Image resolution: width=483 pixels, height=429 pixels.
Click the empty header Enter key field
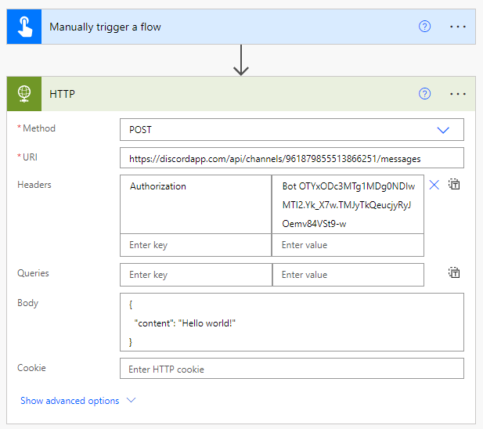click(196, 245)
